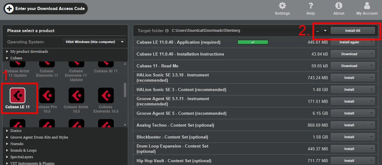Select the Cubase Elements 11 product
Image resolution: width=382 pixels, height=165 pixels.
point(47,70)
